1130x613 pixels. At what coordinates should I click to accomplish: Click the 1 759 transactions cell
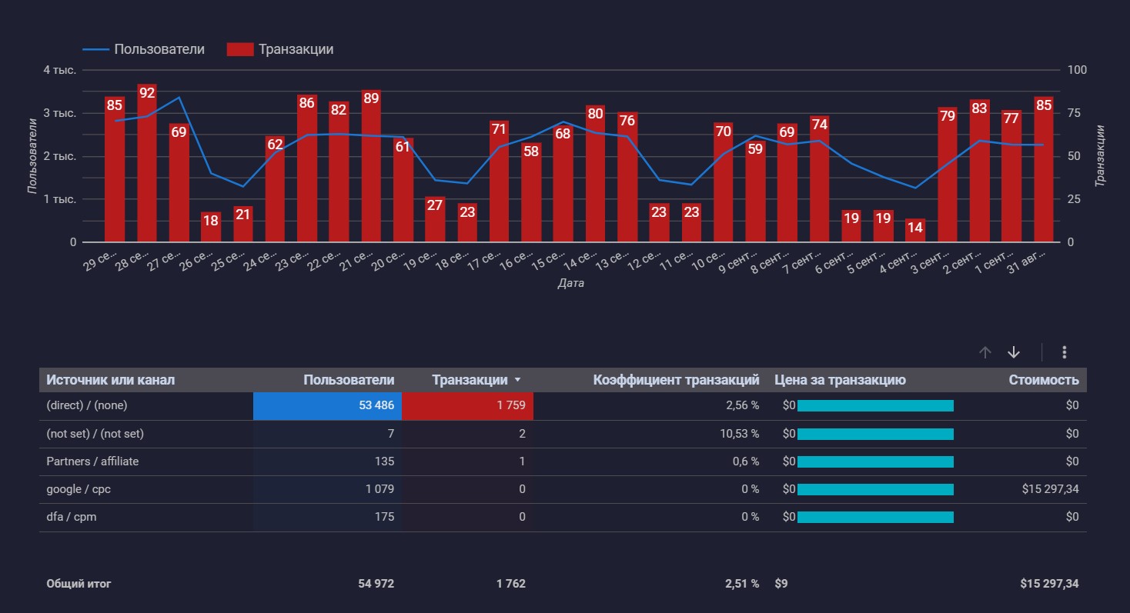tap(467, 406)
